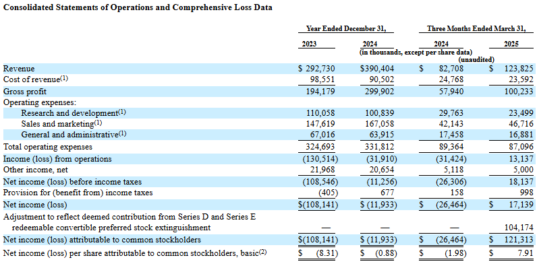Select cost of revenue value 24,768
This screenshot has width=539, height=266.
pyautogui.click(x=451, y=79)
